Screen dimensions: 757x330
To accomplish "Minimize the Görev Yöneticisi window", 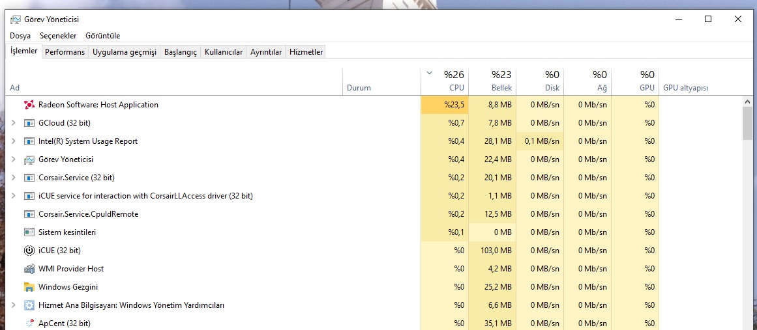I will tap(678, 20).
